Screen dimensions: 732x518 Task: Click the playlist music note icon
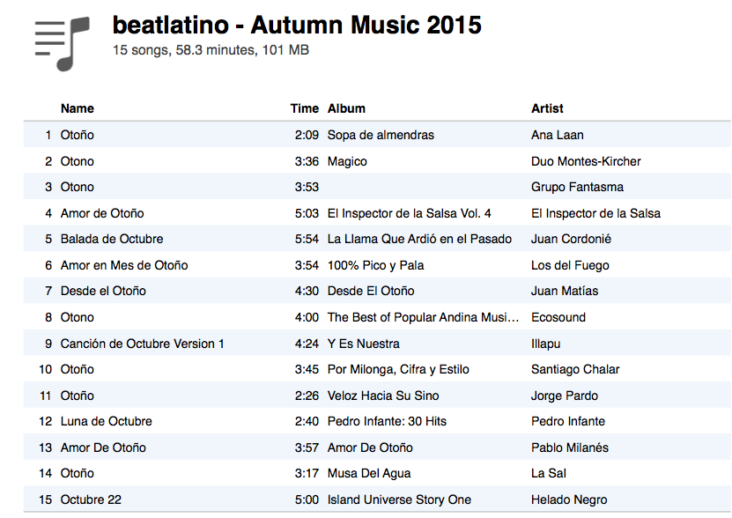tap(62, 44)
